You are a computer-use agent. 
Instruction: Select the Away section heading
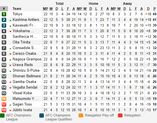(127, 4)
